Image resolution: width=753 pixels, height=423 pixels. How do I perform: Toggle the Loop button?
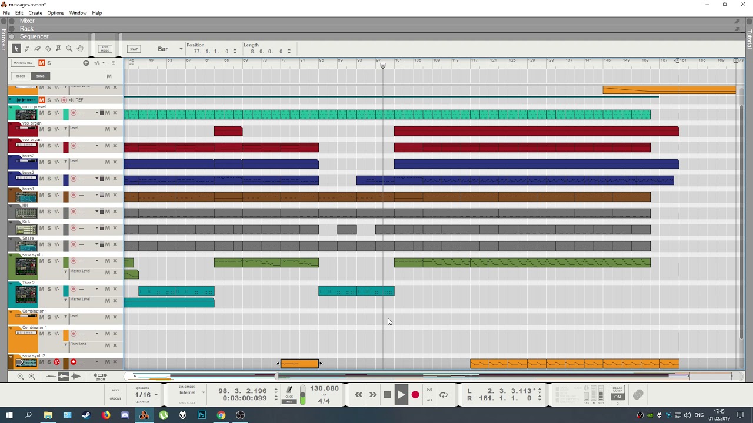coord(444,395)
